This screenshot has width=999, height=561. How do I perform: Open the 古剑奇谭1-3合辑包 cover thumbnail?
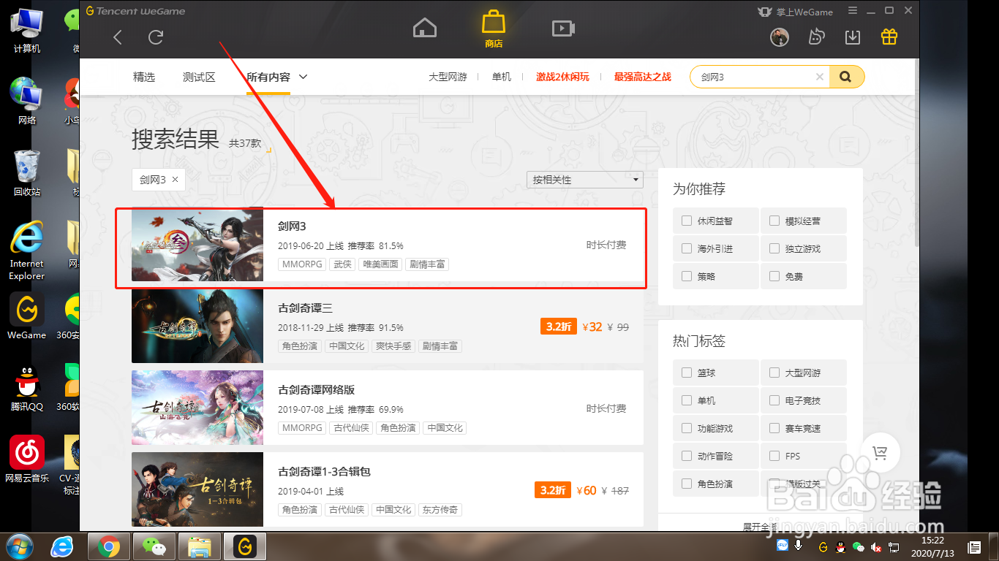(197, 489)
